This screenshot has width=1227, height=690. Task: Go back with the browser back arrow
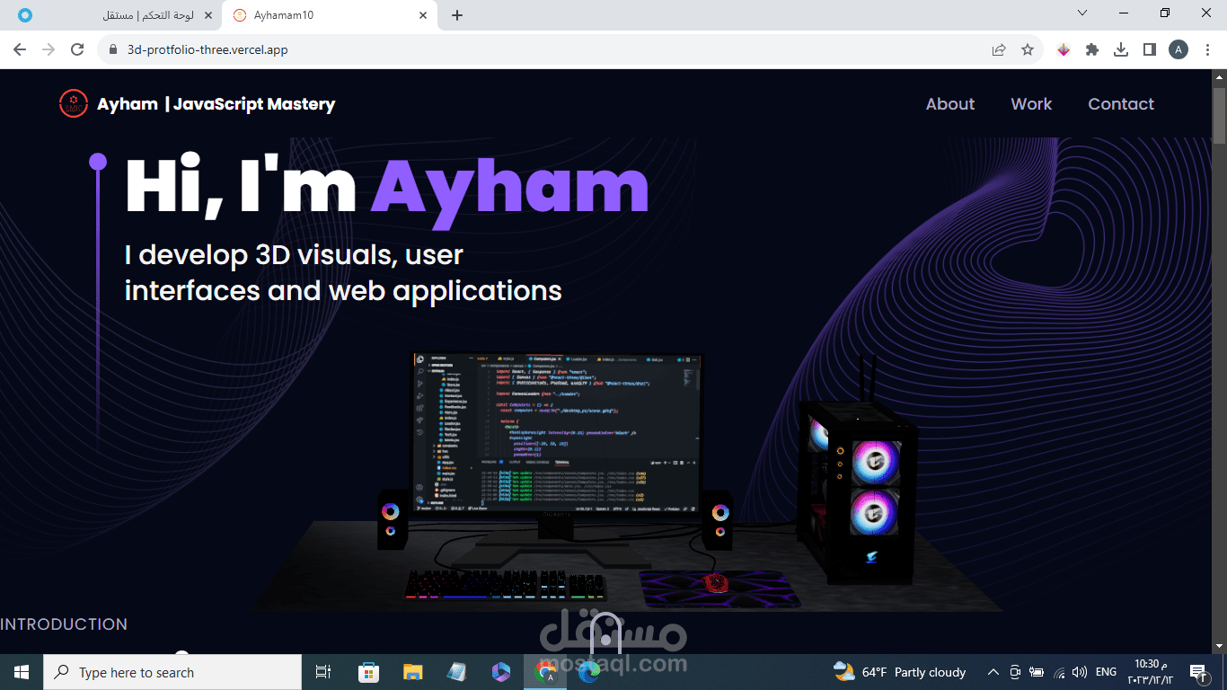(x=20, y=49)
